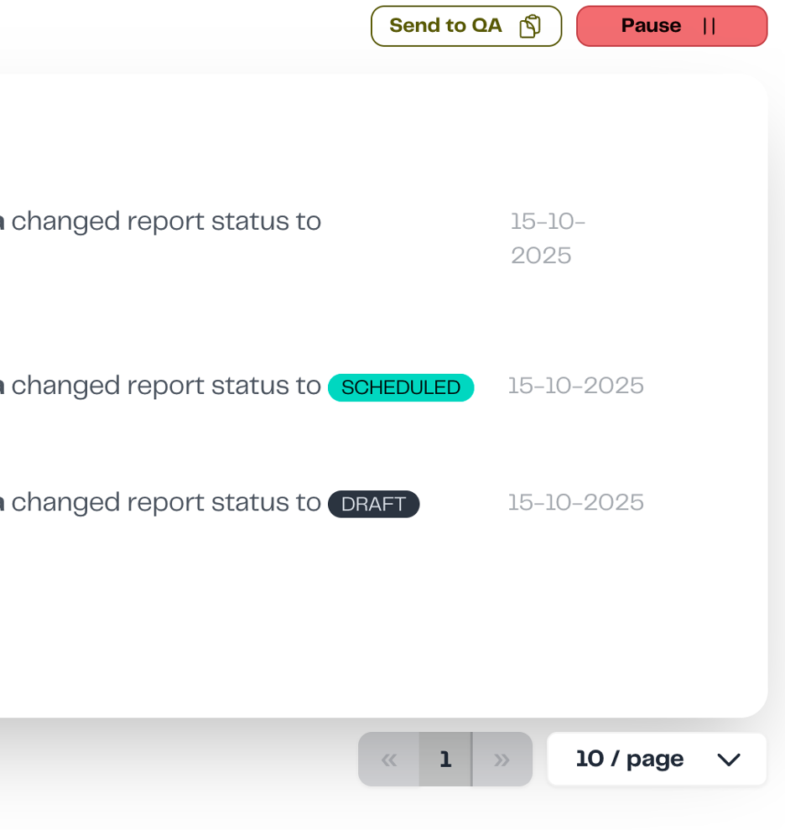The image size is (785, 830).
Task: Go to next page with double-right chevron
Action: 502,760
